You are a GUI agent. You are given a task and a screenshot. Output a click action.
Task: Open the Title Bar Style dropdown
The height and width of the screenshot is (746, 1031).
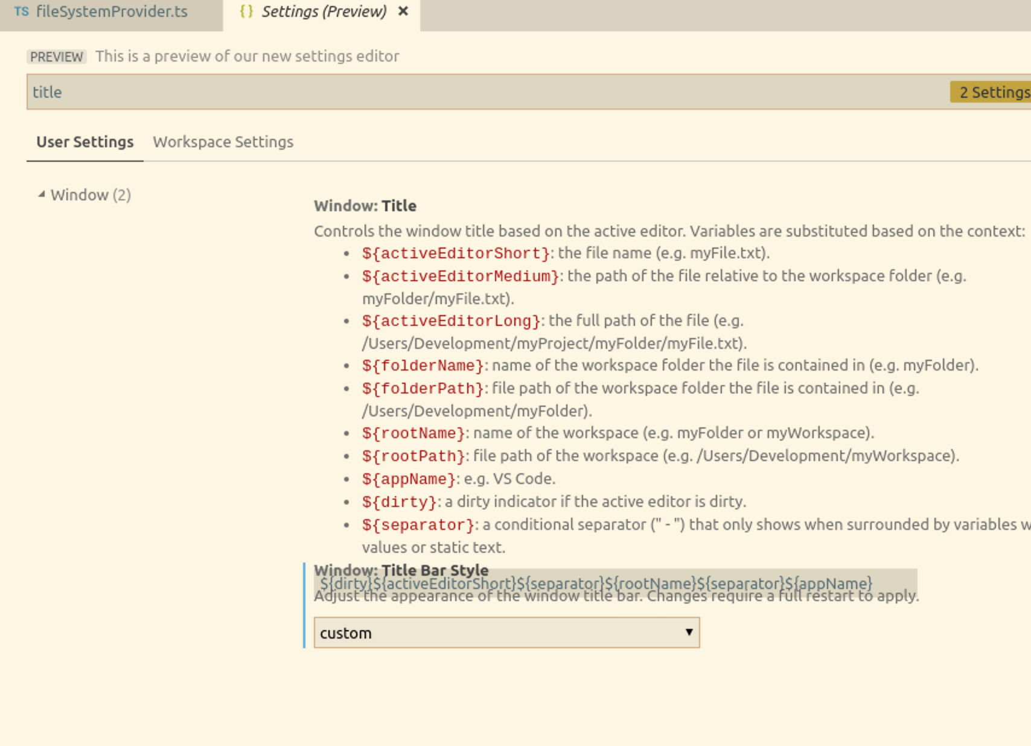click(x=506, y=633)
